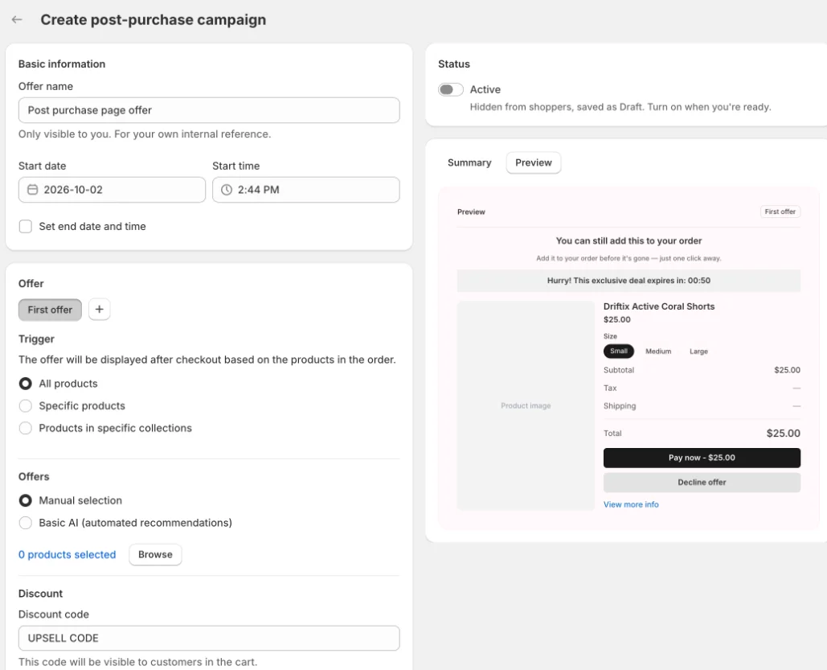Pick the Medium size option
827x670 pixels.
tap(658, 351)
